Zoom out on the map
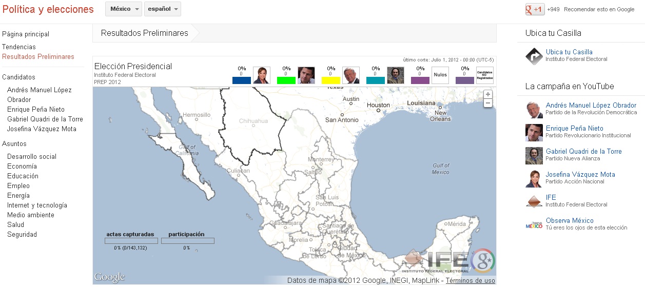The image size is (645, 290). 488,103
